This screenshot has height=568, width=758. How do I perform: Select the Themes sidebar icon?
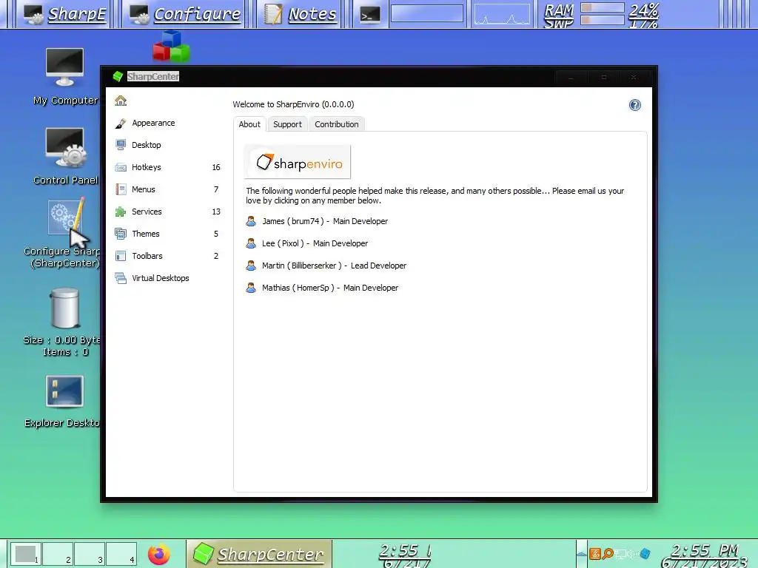click(x=121, y=234)
